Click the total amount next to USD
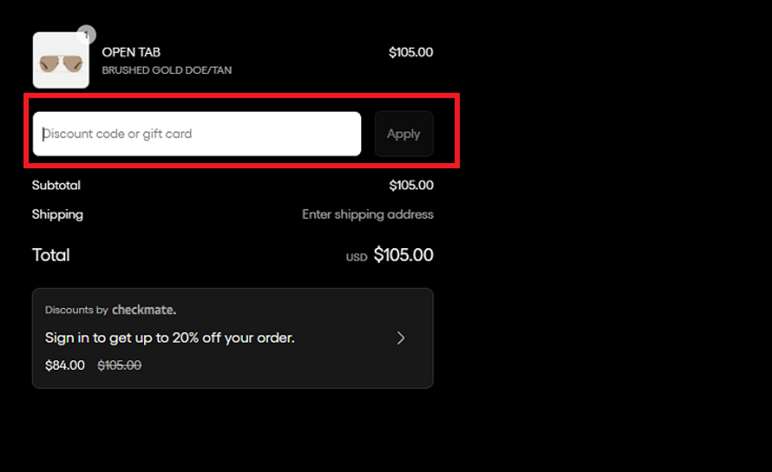 pos(403,255)
